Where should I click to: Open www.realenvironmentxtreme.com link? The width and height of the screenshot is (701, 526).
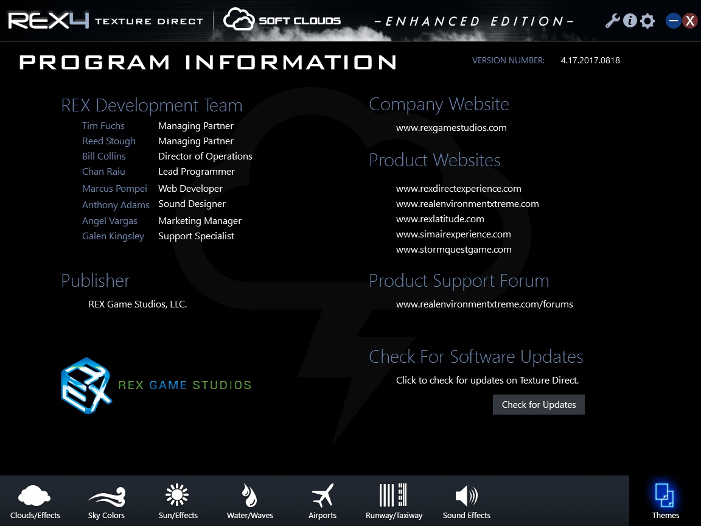[x=467, y=204]
